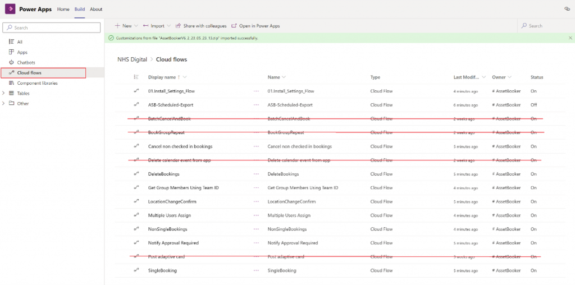
Task: Click Share with colleagues button
Action: [x=201, y=26]
